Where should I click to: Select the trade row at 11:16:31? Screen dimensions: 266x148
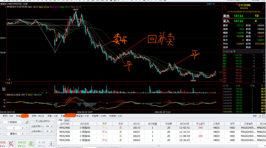click(161, 132)
